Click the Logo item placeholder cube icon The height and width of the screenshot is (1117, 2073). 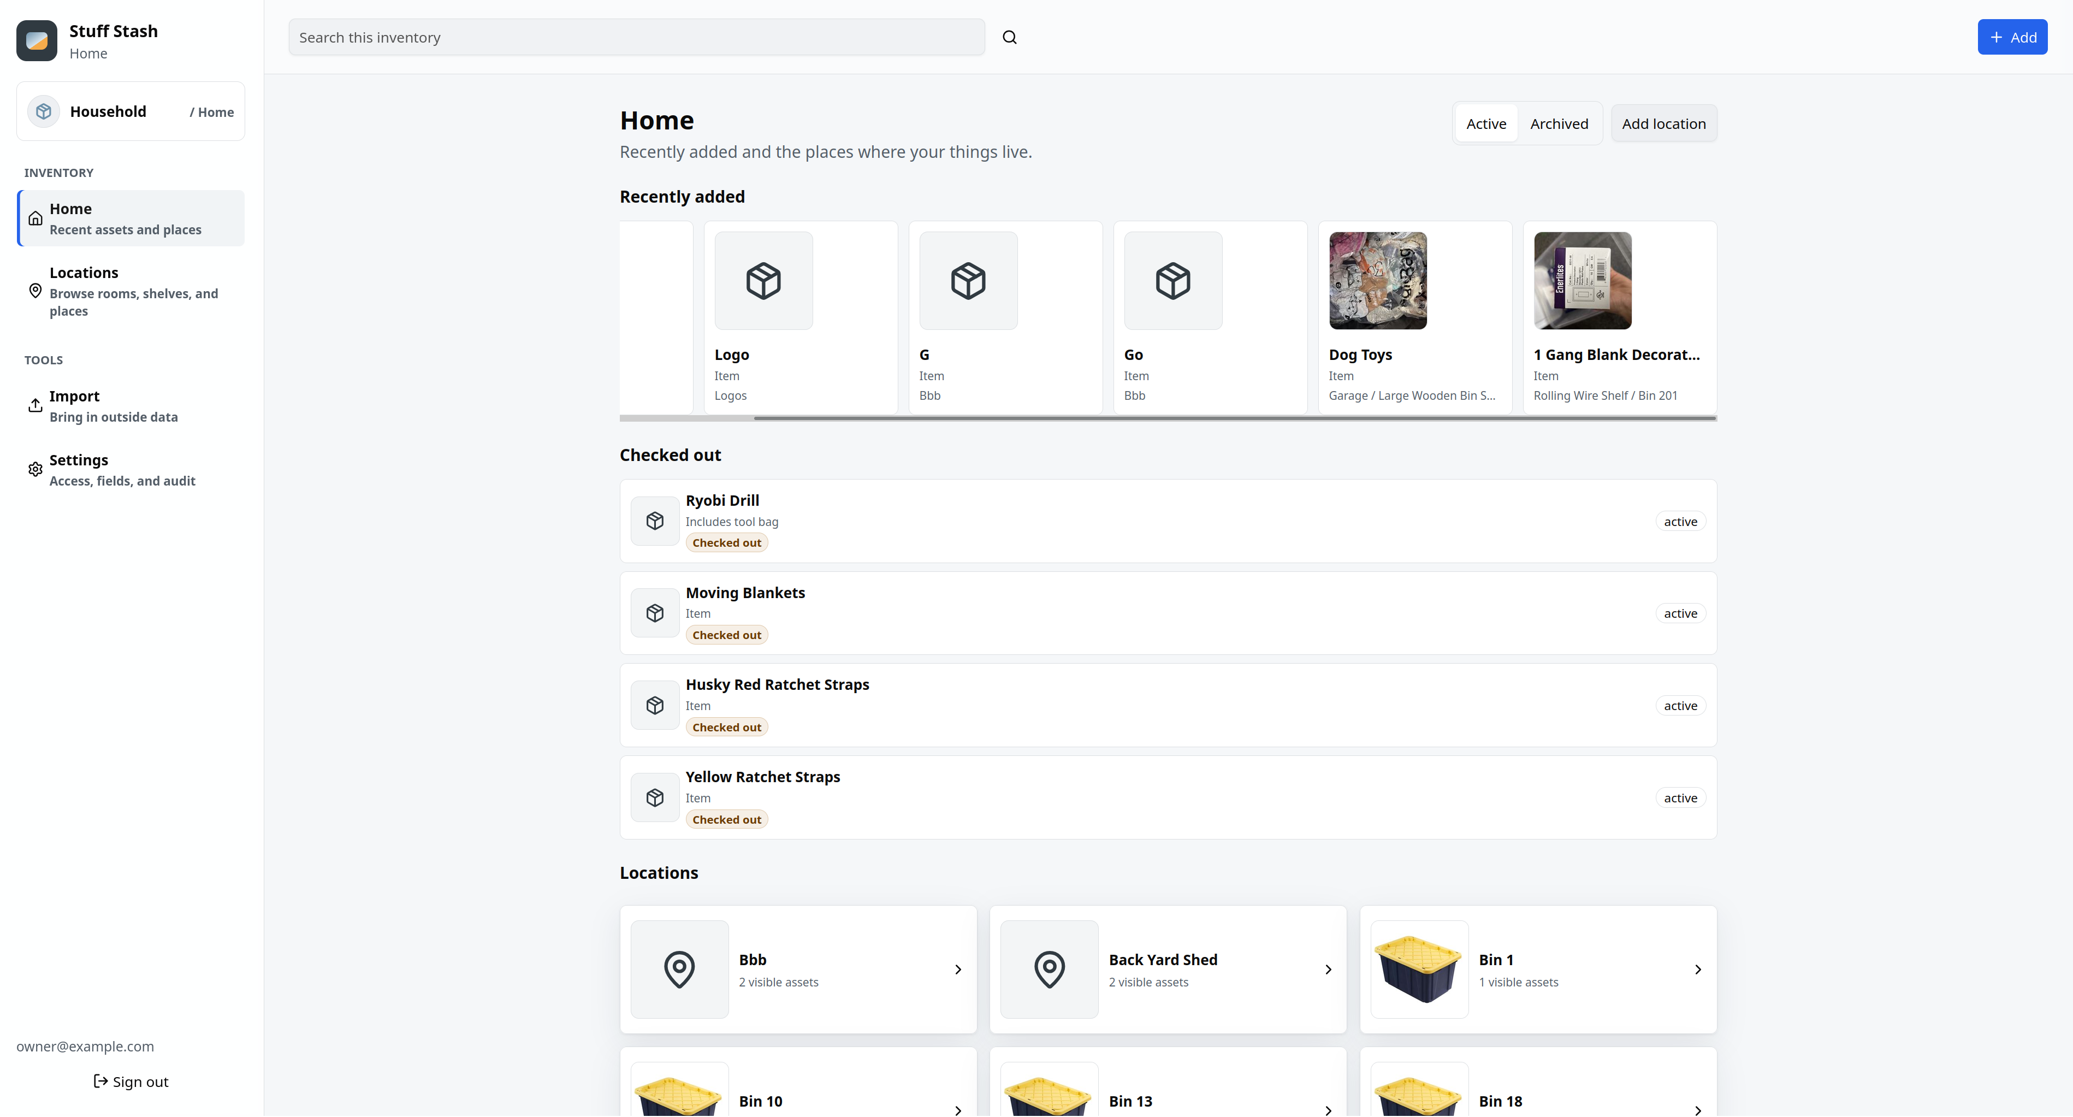click(763, 281)
